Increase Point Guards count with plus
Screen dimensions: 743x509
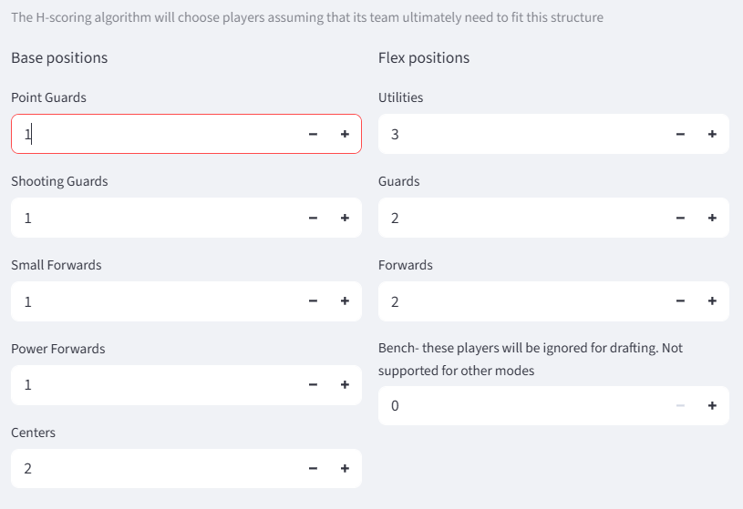point(345,134)
